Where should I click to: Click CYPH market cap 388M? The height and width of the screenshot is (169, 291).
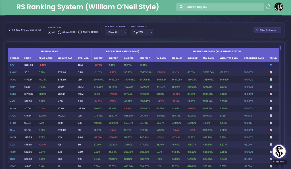(61, 87)
